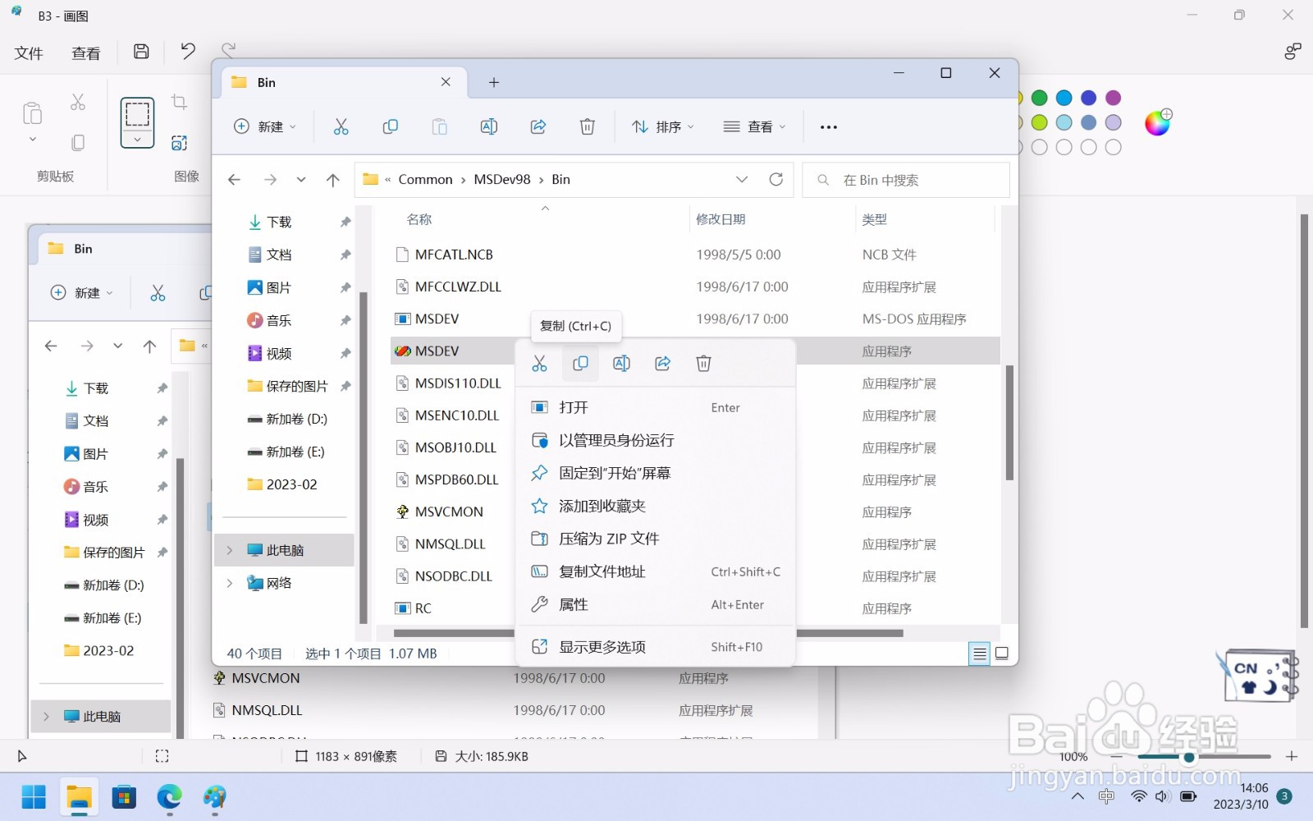
Task: Click Copy icon in context menu
Action: click(x=580, y=363)
